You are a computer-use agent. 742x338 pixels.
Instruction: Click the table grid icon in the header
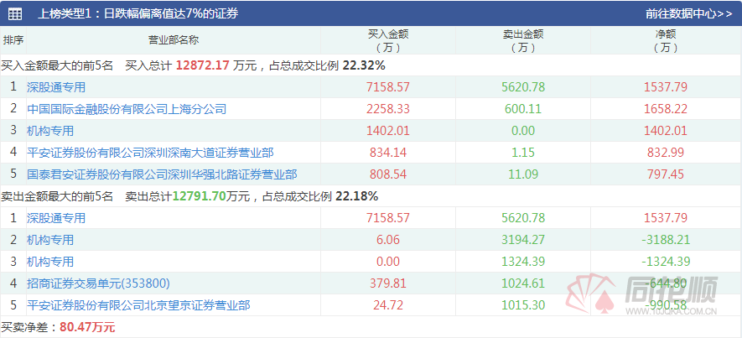(14, 13)
